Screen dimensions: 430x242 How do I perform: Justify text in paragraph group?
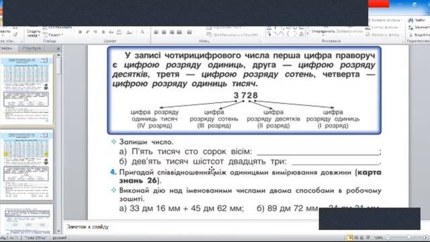179,32
